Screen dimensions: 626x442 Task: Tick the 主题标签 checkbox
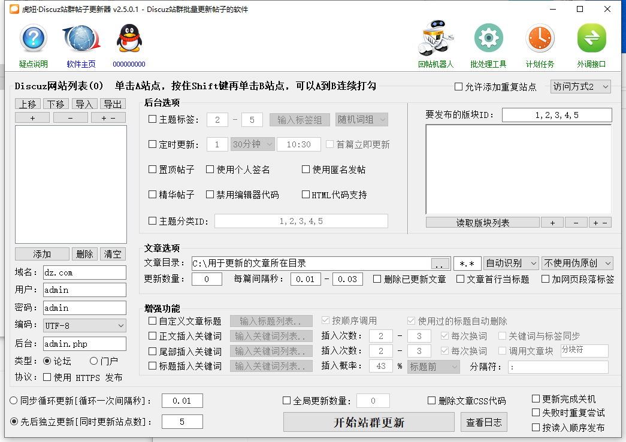point(152,119)
